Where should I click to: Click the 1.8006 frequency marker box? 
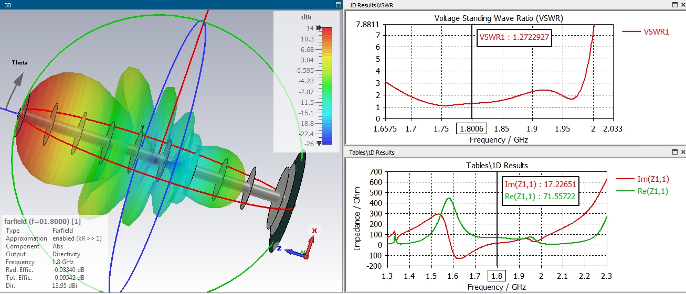(x=471, y=128)
